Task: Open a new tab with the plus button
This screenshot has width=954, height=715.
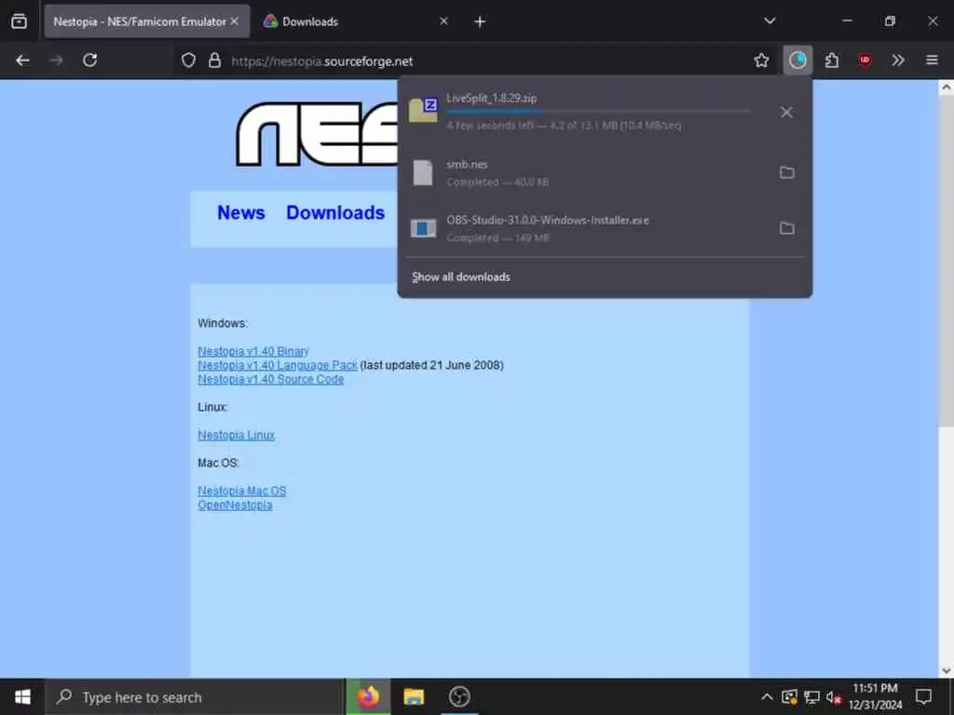Action: [x=480, y=22]
